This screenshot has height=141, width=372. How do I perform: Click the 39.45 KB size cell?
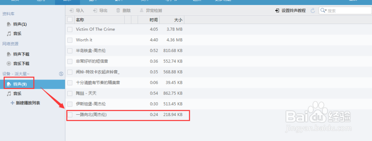174,83
